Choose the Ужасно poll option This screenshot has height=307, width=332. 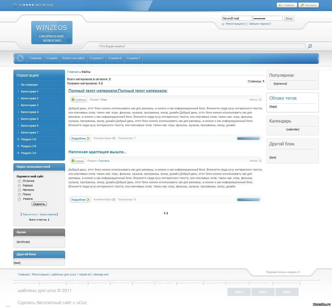pos(19,199)
